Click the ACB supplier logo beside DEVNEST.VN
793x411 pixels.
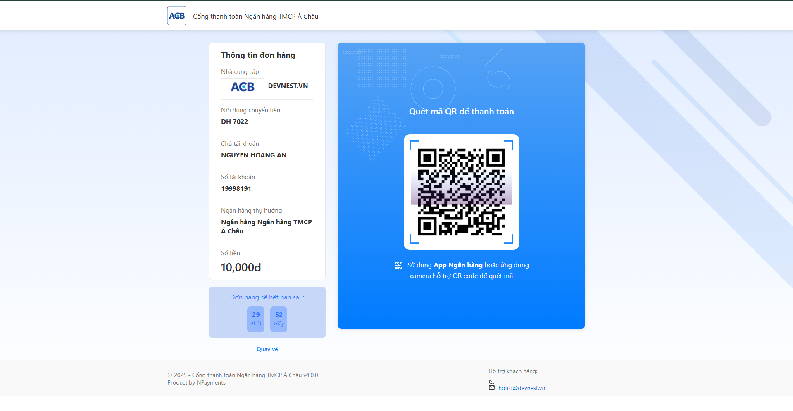tap(243, 87)
